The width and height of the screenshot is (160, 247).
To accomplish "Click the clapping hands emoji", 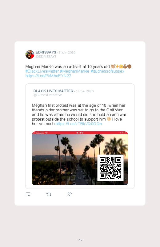I will tap(113, 66).
